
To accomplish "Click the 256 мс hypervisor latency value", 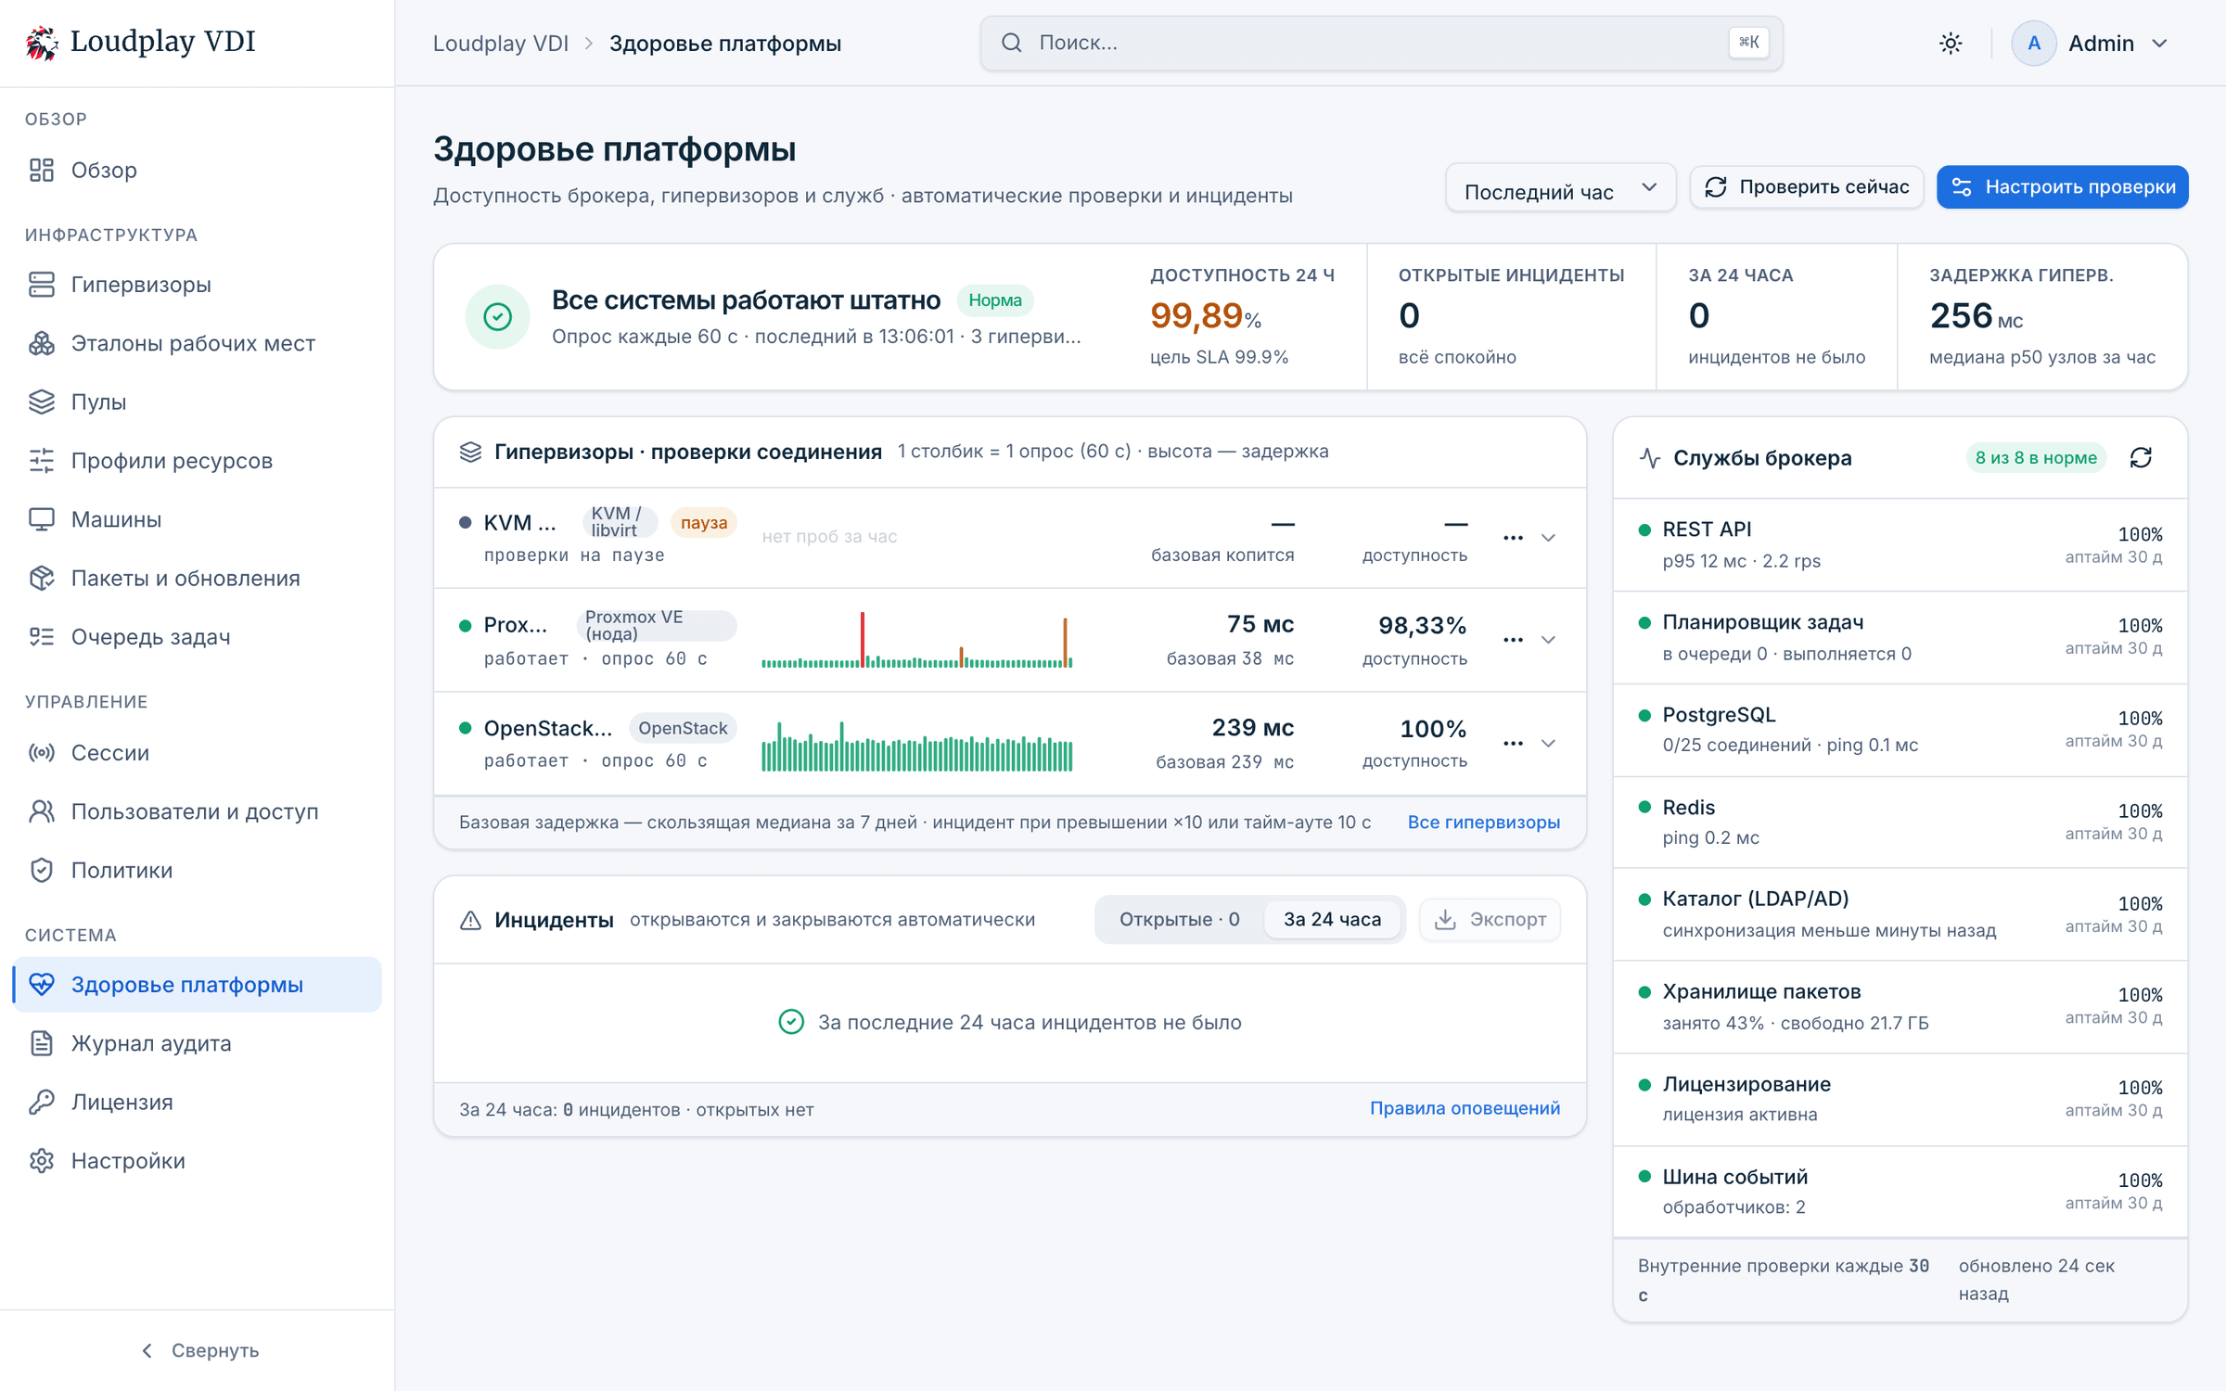I will pos(1977,316).
